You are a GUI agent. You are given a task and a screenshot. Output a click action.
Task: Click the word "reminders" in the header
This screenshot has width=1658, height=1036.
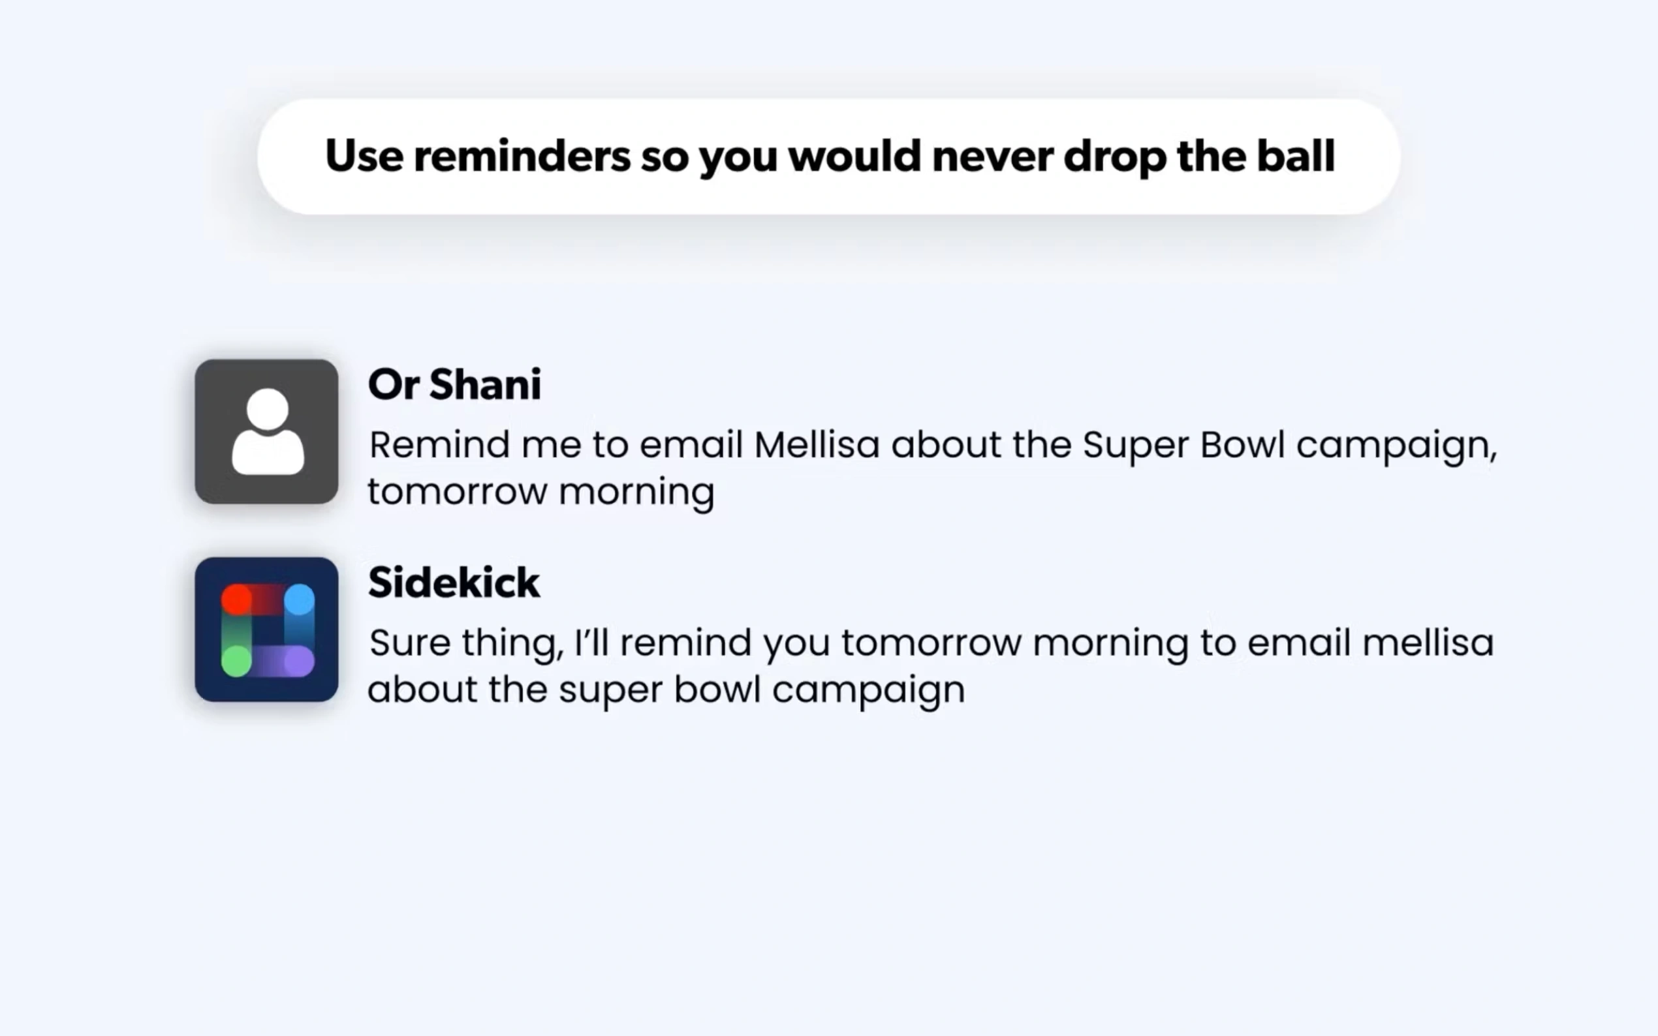pos(522,156)
